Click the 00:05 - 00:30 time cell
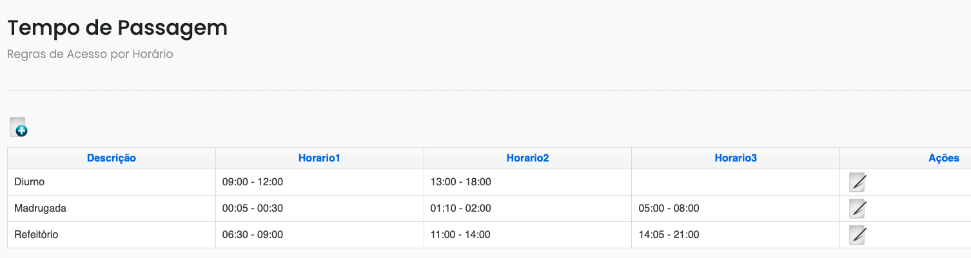 click(x=320, y=208)
